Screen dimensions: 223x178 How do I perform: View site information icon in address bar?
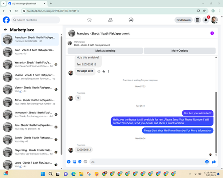(24, 11)
